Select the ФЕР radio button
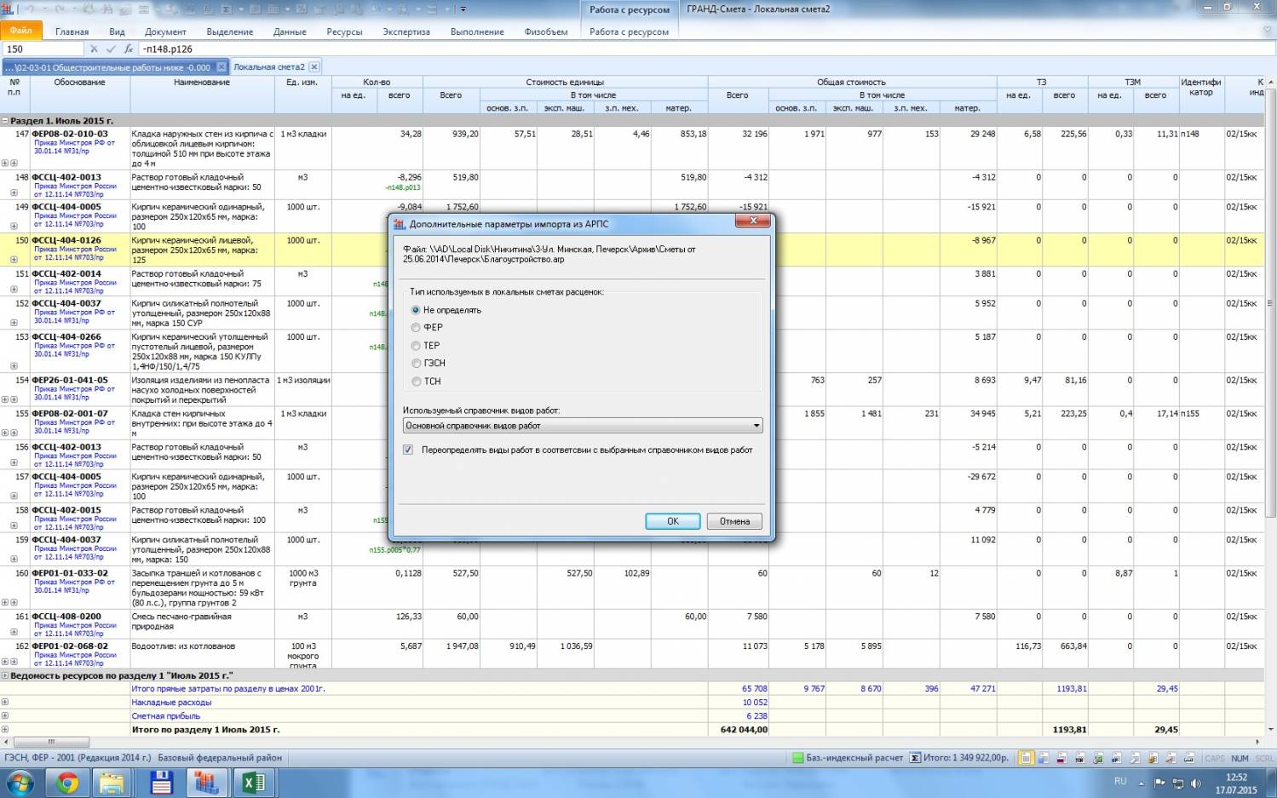Image resolution: width=1277 pixels, height=798 pixels. point(416,328)
